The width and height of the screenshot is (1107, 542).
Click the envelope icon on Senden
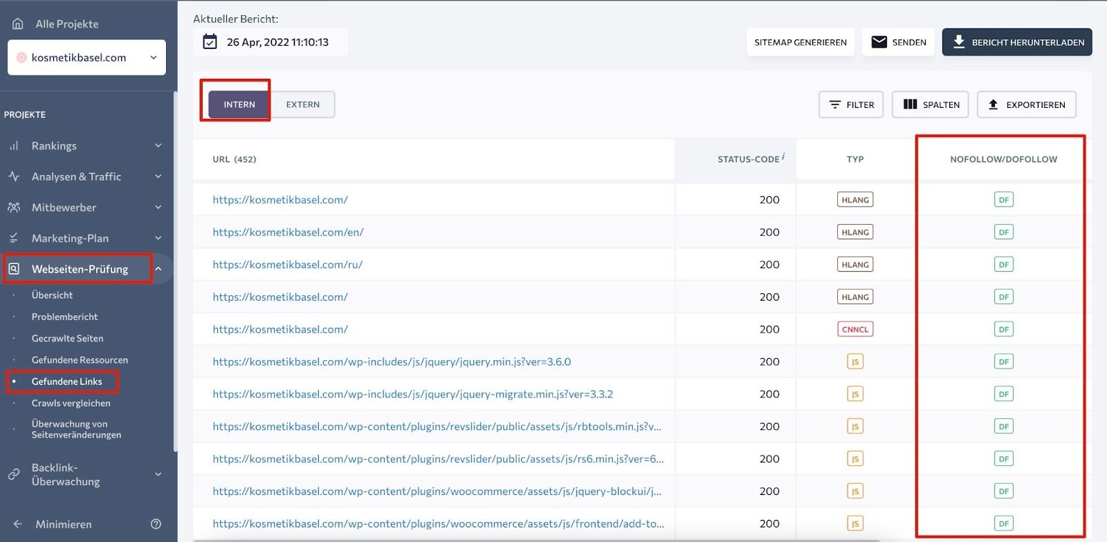[x=879, y=42]
